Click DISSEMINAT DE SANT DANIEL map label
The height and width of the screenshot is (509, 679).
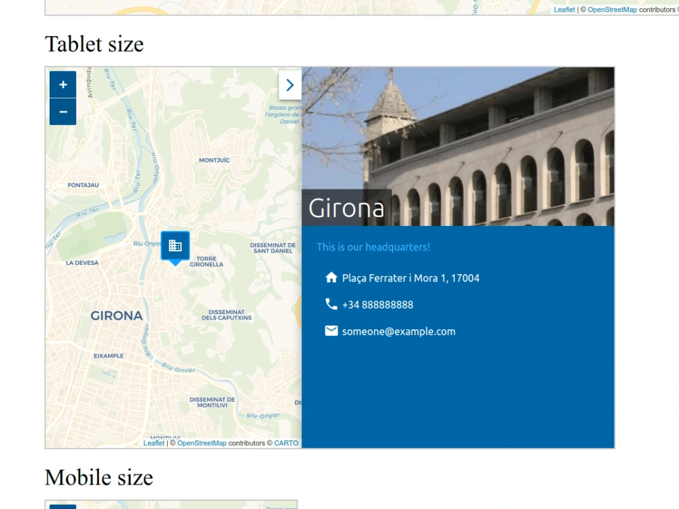(273, 248)
